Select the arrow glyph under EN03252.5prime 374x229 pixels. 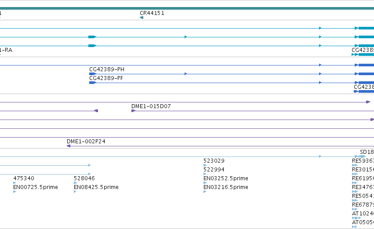coord(205,183)
